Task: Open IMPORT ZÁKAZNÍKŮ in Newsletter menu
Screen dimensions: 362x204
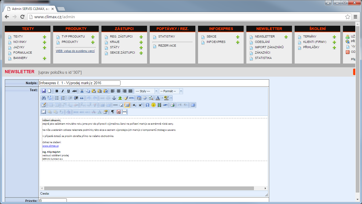Action: [x=269, y=47]
